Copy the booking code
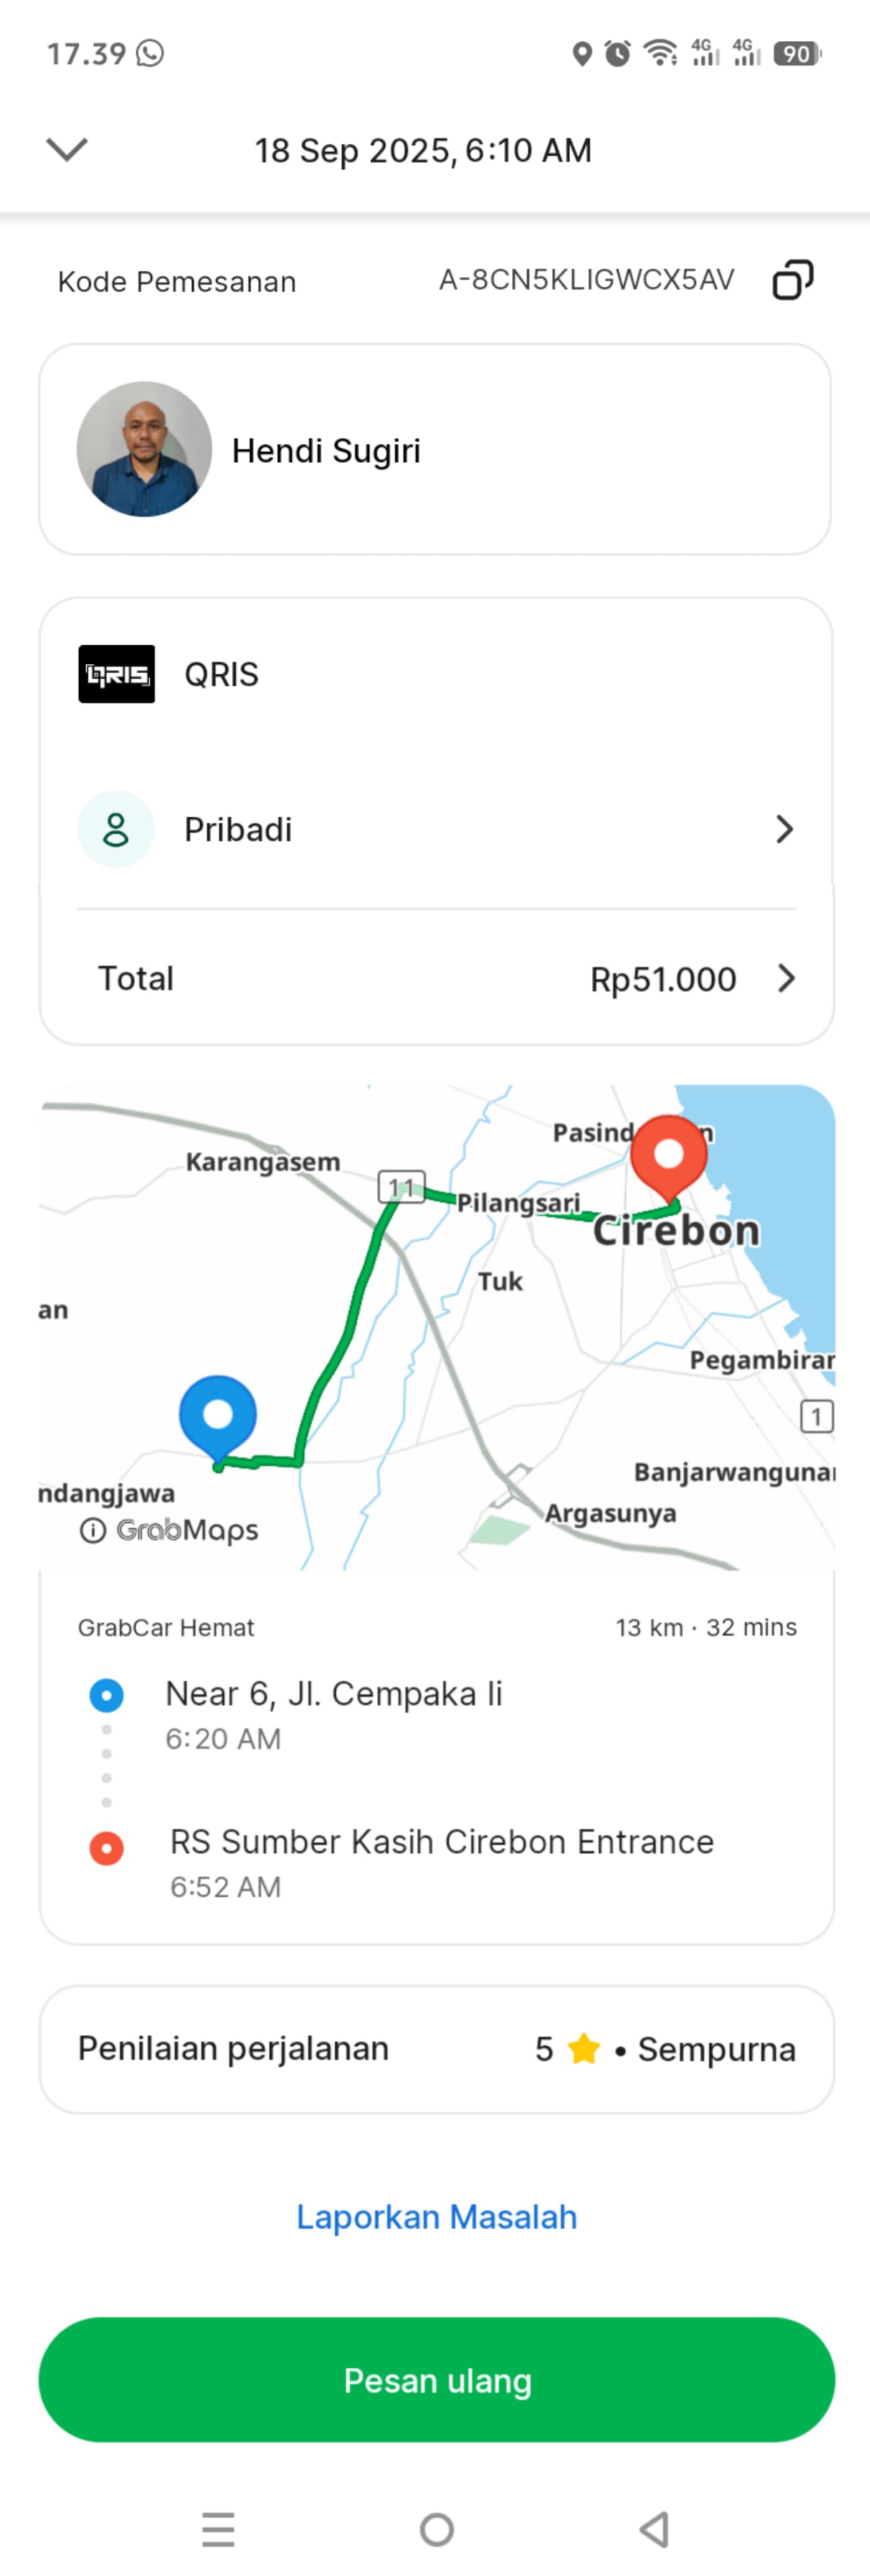870x2576 pixels. click(792, 280)
